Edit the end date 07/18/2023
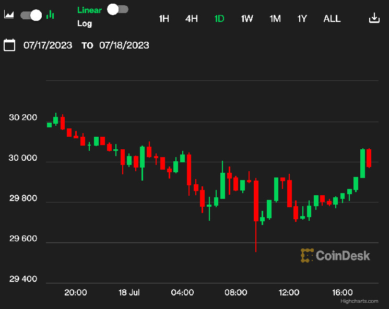This screenshot has width=389, height=309. pos(124,45)
